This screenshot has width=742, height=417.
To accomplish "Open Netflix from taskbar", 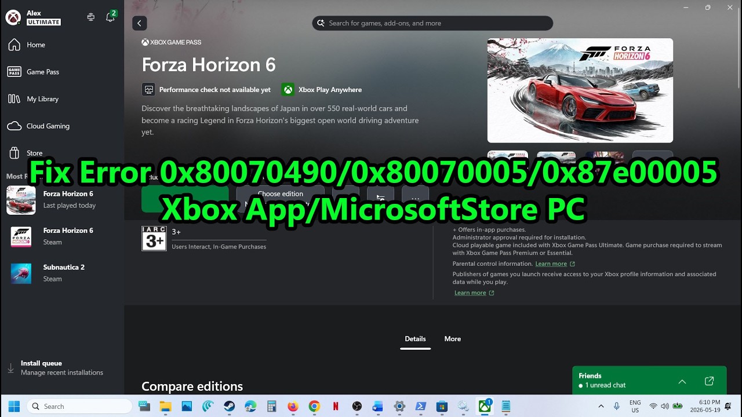I will 336,407.
